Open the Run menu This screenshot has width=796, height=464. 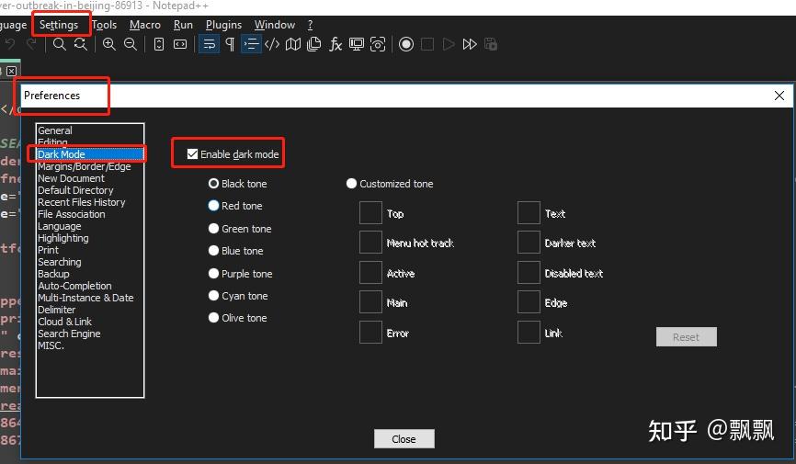tap(183, 25)
